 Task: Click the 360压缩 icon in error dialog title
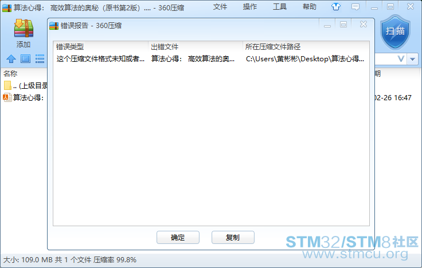click(x=54, y=26)
